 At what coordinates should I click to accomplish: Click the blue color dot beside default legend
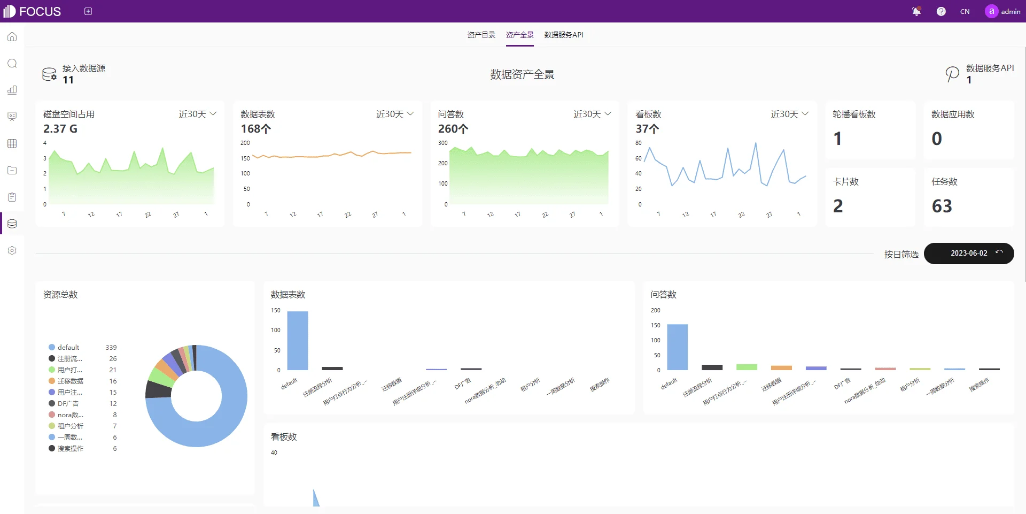pyautogui.click(x=51, y=347)
